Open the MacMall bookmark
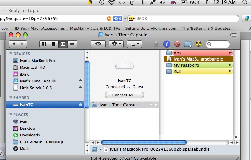The image size is (251, 160). (95, 28)
